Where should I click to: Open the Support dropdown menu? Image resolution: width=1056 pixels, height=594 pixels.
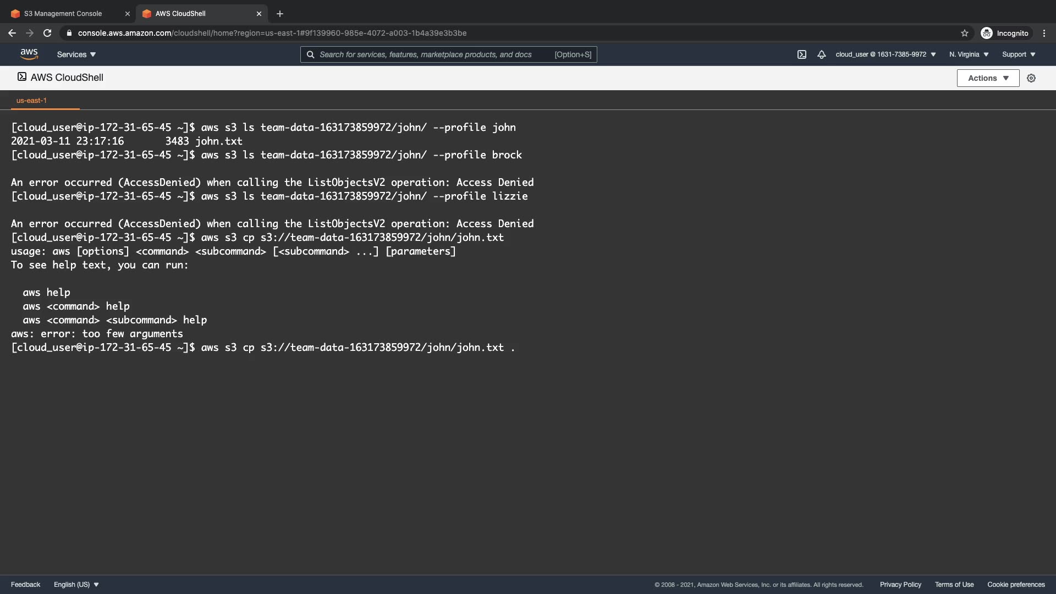[x=1019, y=54]
